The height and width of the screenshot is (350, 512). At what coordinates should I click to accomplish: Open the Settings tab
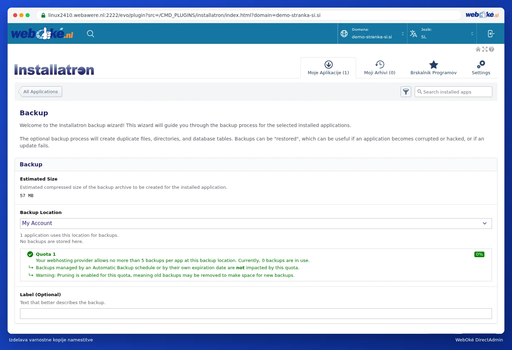[x=481, y=68]
